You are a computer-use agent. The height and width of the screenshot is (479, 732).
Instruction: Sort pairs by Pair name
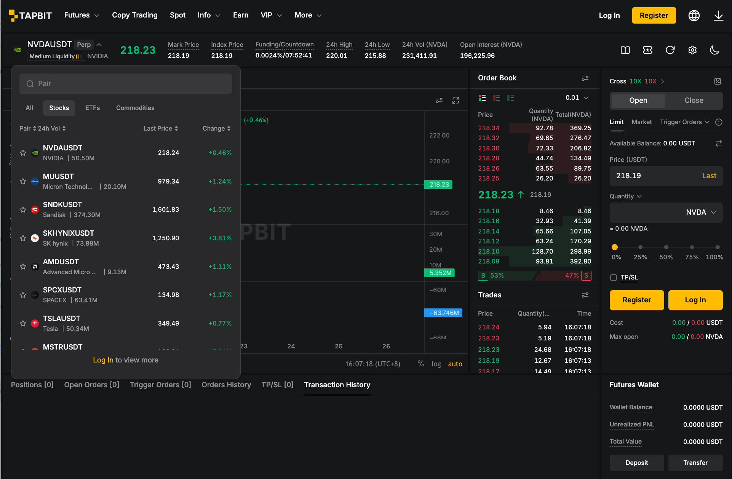[28, 129]
